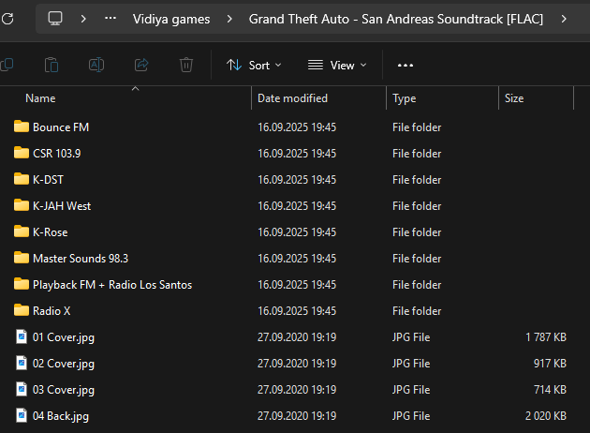The height and width of the screenshot is (433, 590).
Task: Click the Rename toolbar icon
Action: click(96, 65)
